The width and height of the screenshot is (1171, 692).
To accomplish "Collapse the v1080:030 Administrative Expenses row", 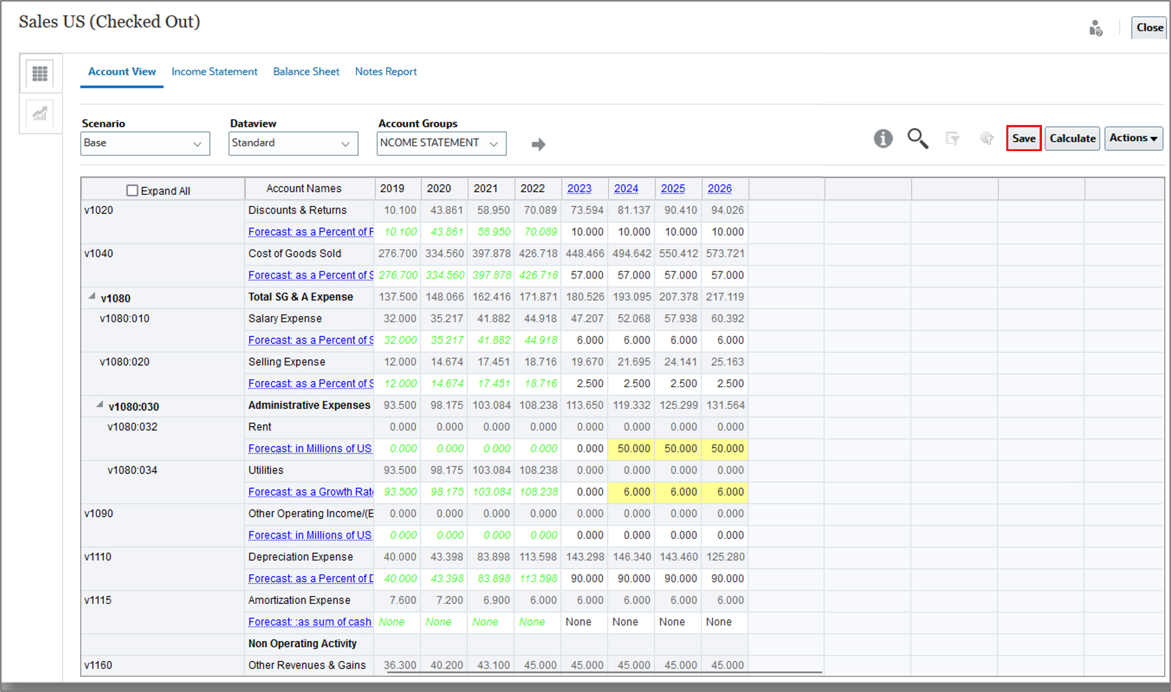I will click(100, 404).
